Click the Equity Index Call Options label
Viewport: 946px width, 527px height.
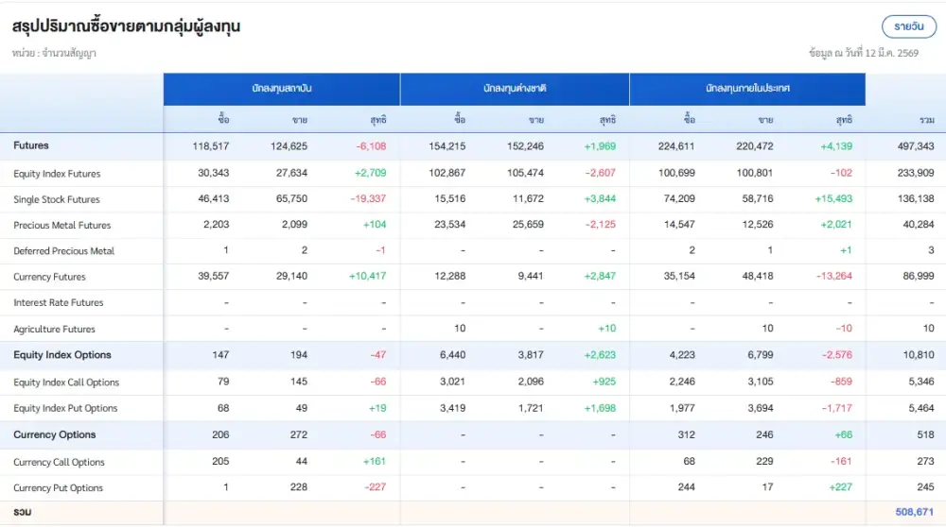coord(66,382)
